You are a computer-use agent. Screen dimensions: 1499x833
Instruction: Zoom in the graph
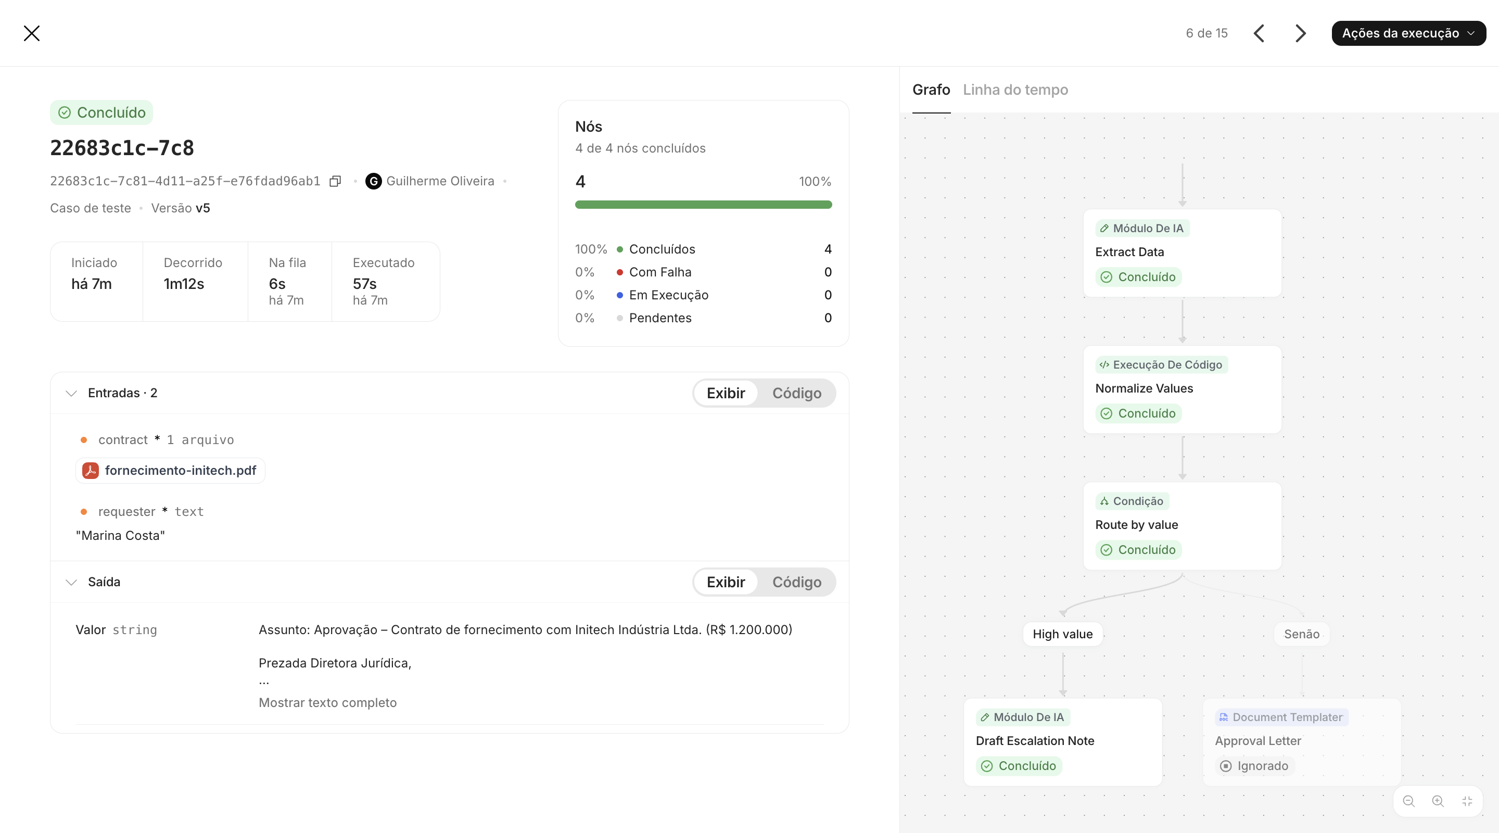(1438, 801)
